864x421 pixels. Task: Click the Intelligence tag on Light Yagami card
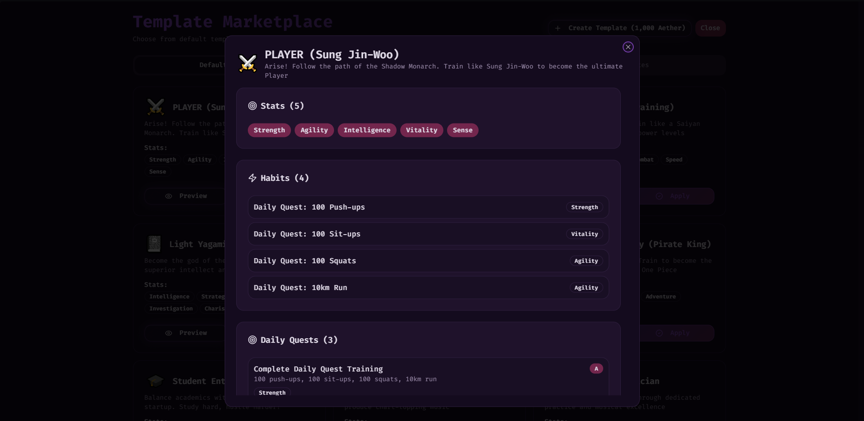click(169, 297)
